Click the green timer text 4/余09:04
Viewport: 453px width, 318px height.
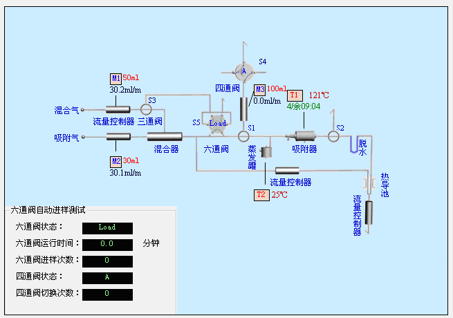(x=304, y=106)
